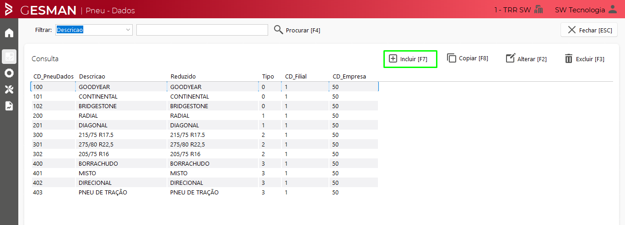This screenshot has width=625, height=225.
Task: Click the company building icon
Action: tap(539, 9)
